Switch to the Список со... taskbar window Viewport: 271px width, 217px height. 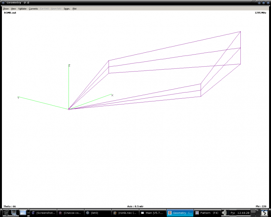tap(70, 213)
